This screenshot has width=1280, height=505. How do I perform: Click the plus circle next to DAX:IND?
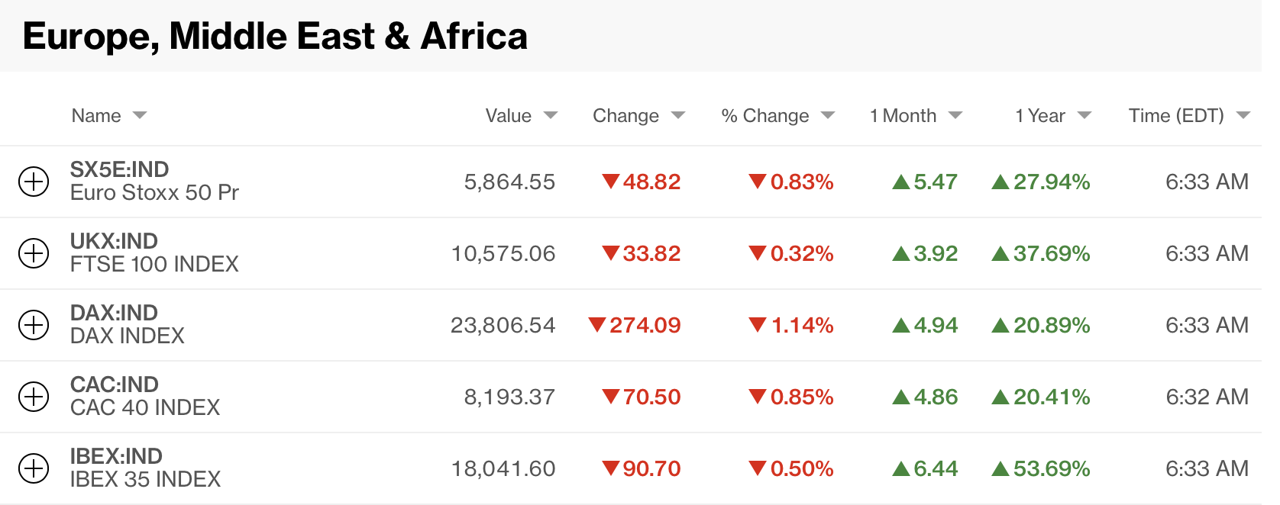click(x=34, y=325)
